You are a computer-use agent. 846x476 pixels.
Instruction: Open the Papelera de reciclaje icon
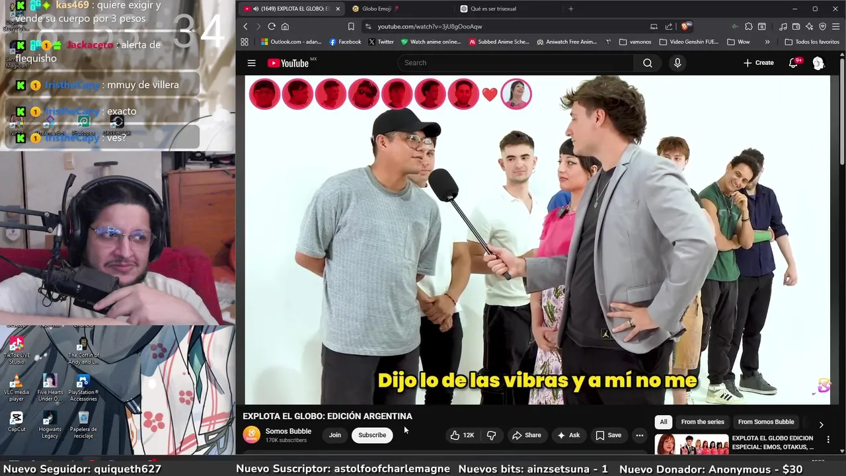click(x=83, y=424)
